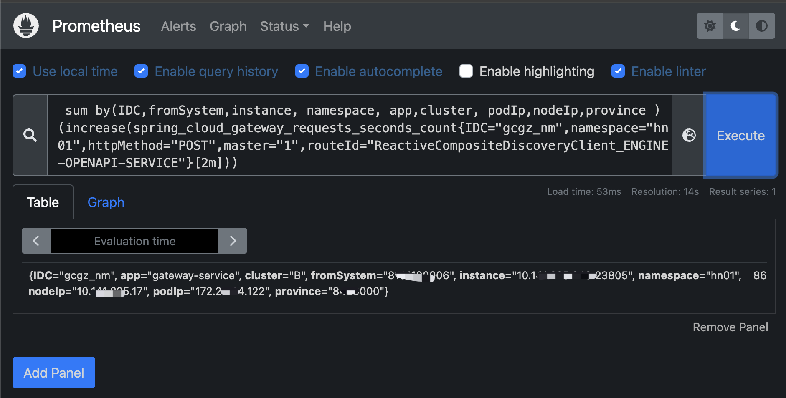Switch to dark theme moon icon

[735, 26]
